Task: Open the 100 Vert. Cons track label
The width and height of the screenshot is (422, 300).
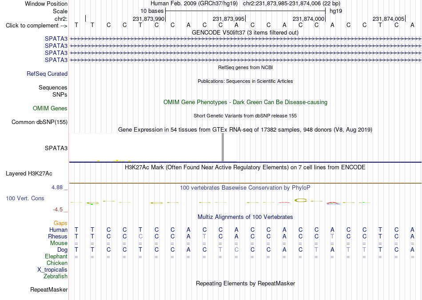Action: click(x=25, y=198)
